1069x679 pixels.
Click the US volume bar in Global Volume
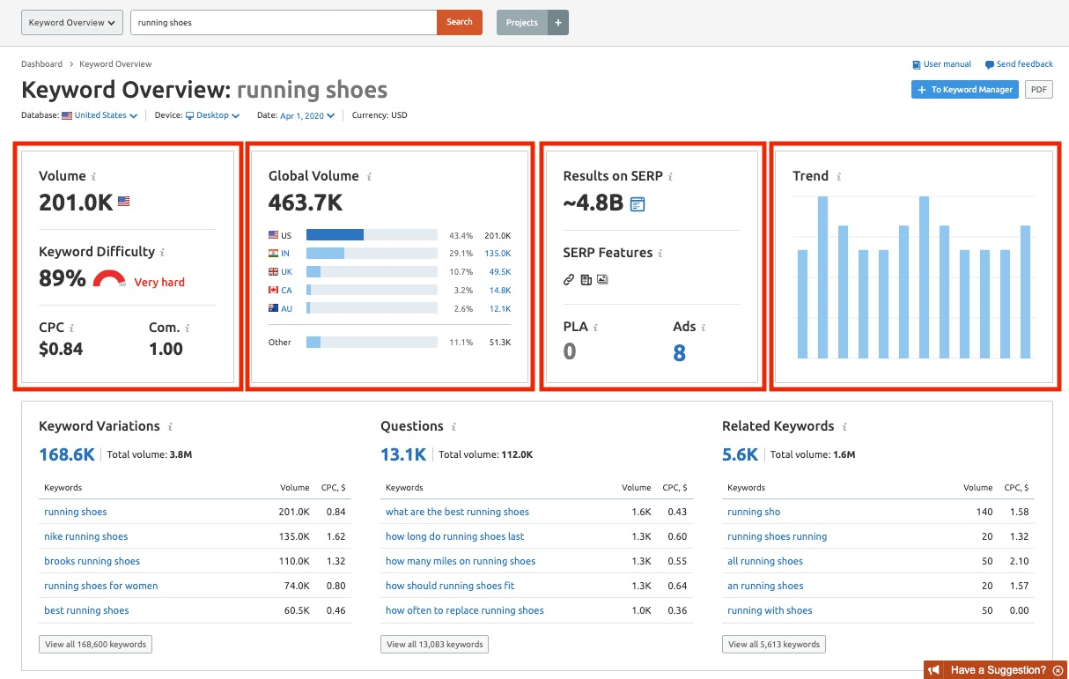(372, 235)
